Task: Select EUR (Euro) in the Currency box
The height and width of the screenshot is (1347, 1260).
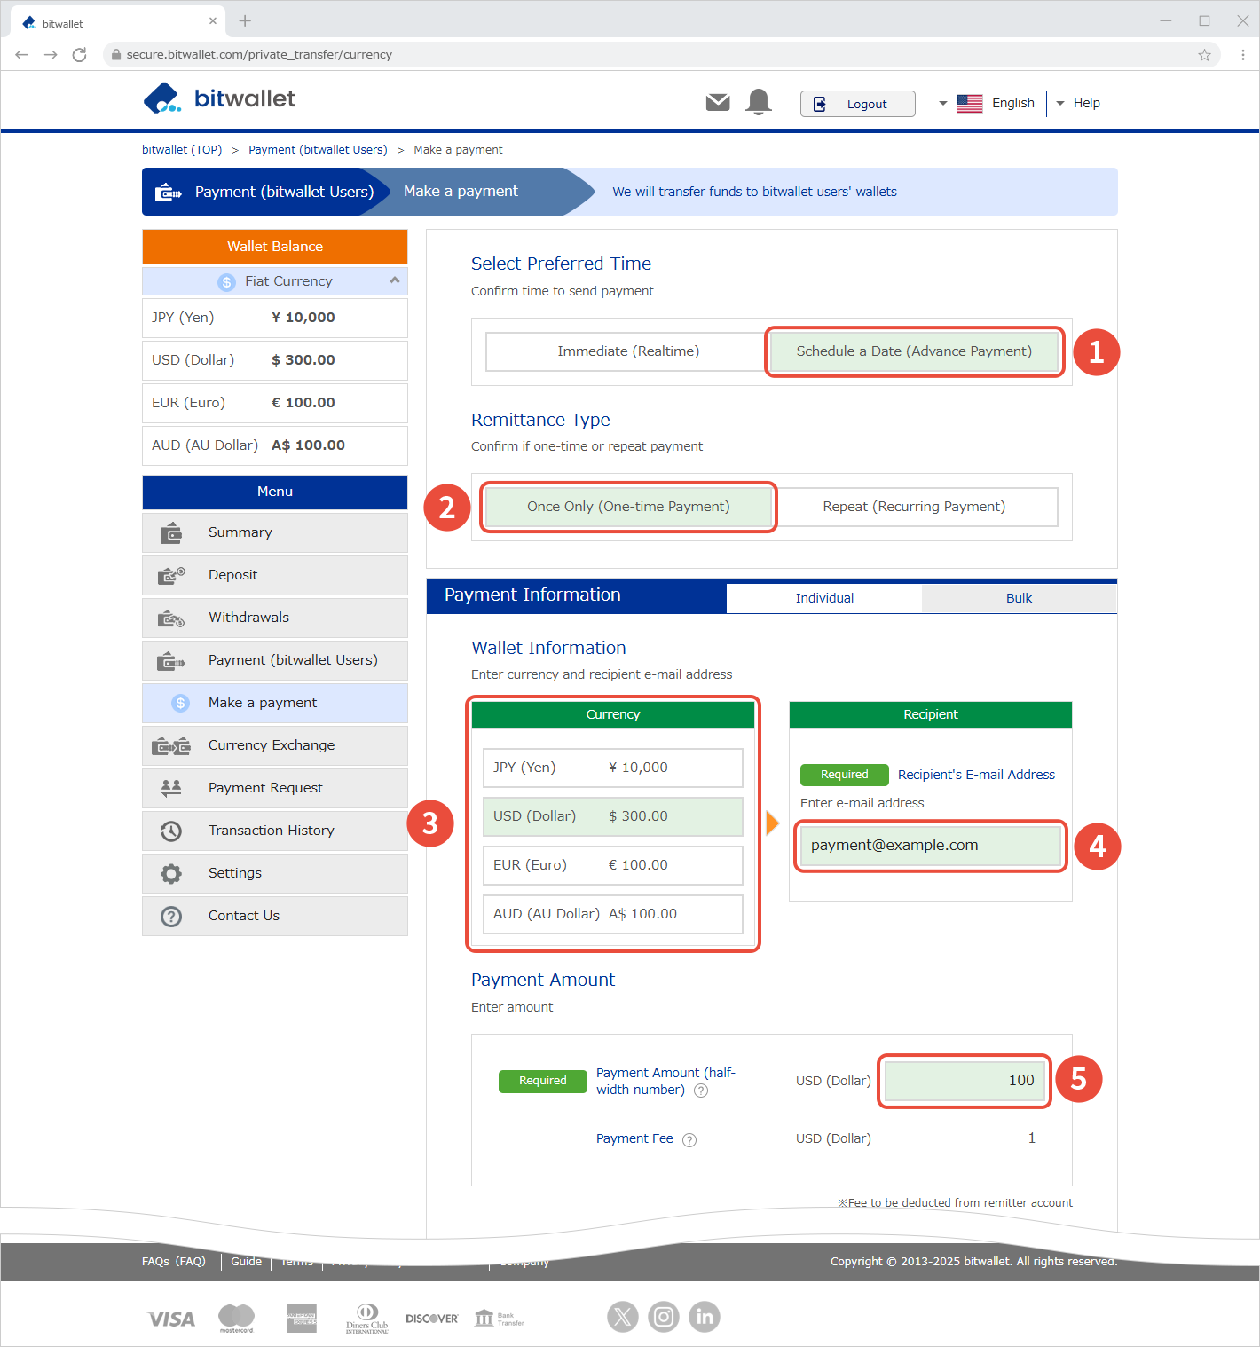Action: point(612,865)
